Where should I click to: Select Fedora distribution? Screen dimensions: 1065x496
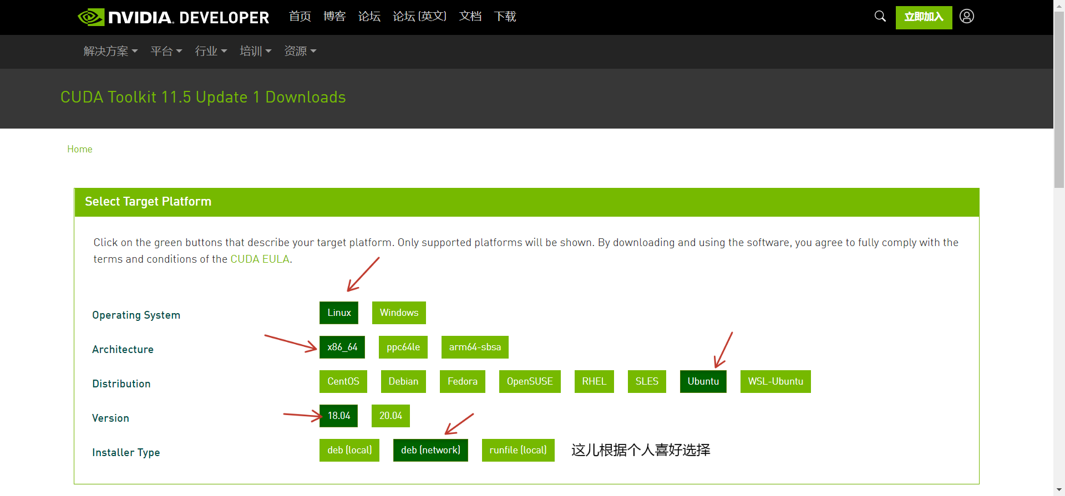pyautogui.click(x=463, y=381)
